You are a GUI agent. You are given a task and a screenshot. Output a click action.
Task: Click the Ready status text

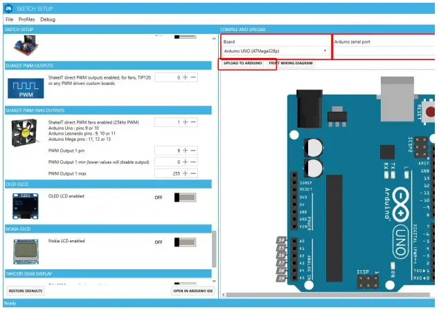(x=10, y=303)
